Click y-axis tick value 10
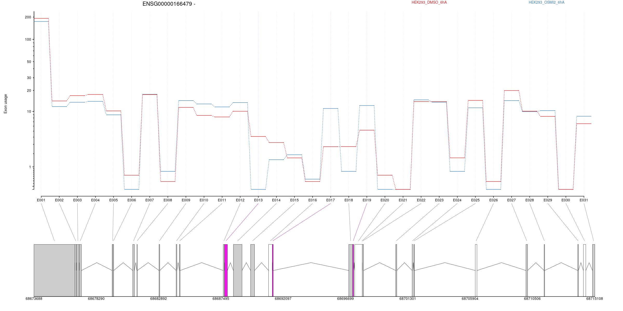 click(29, 111)
